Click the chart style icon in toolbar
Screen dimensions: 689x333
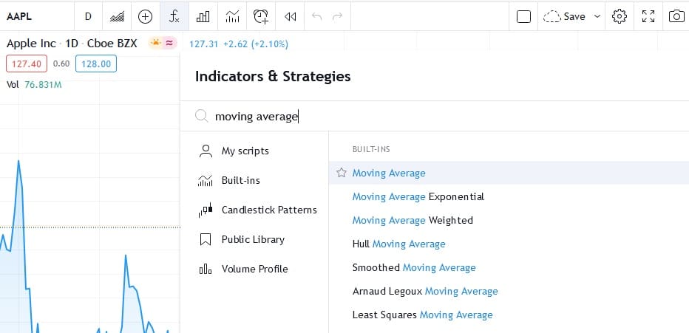click(x=117, y=16)
